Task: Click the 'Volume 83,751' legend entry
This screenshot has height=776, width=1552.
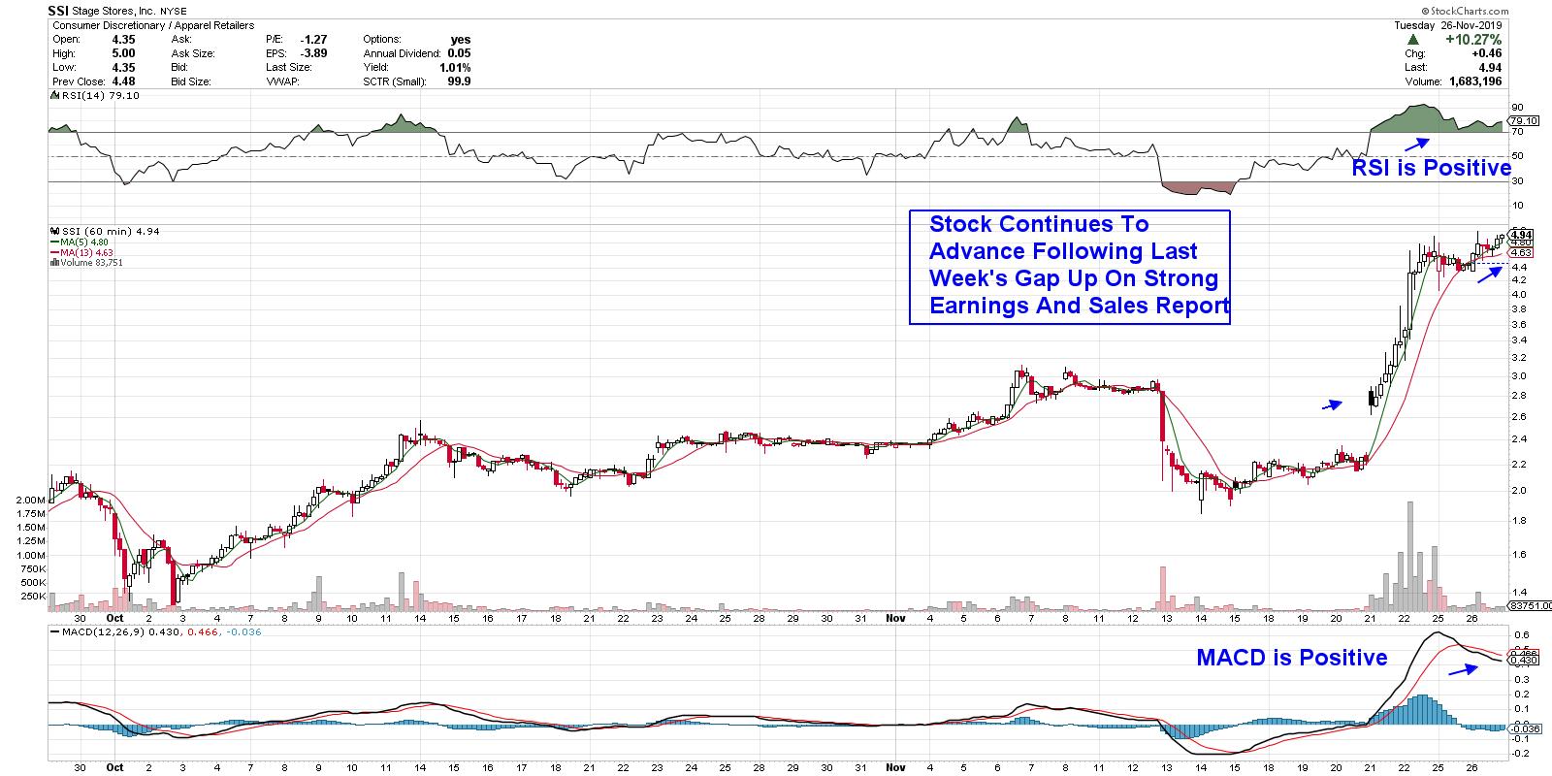Action: point(86,263)
